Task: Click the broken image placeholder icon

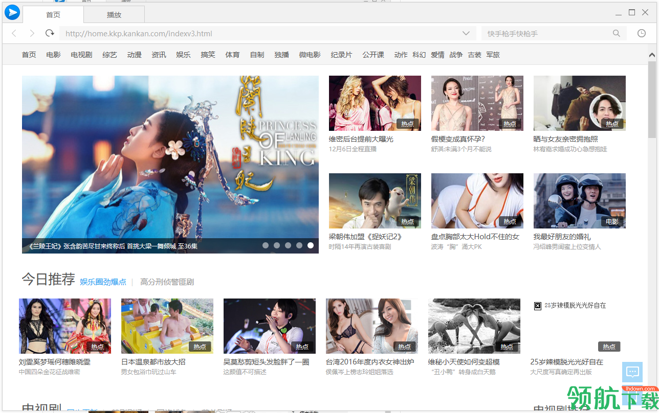Action: pos(538,306)
